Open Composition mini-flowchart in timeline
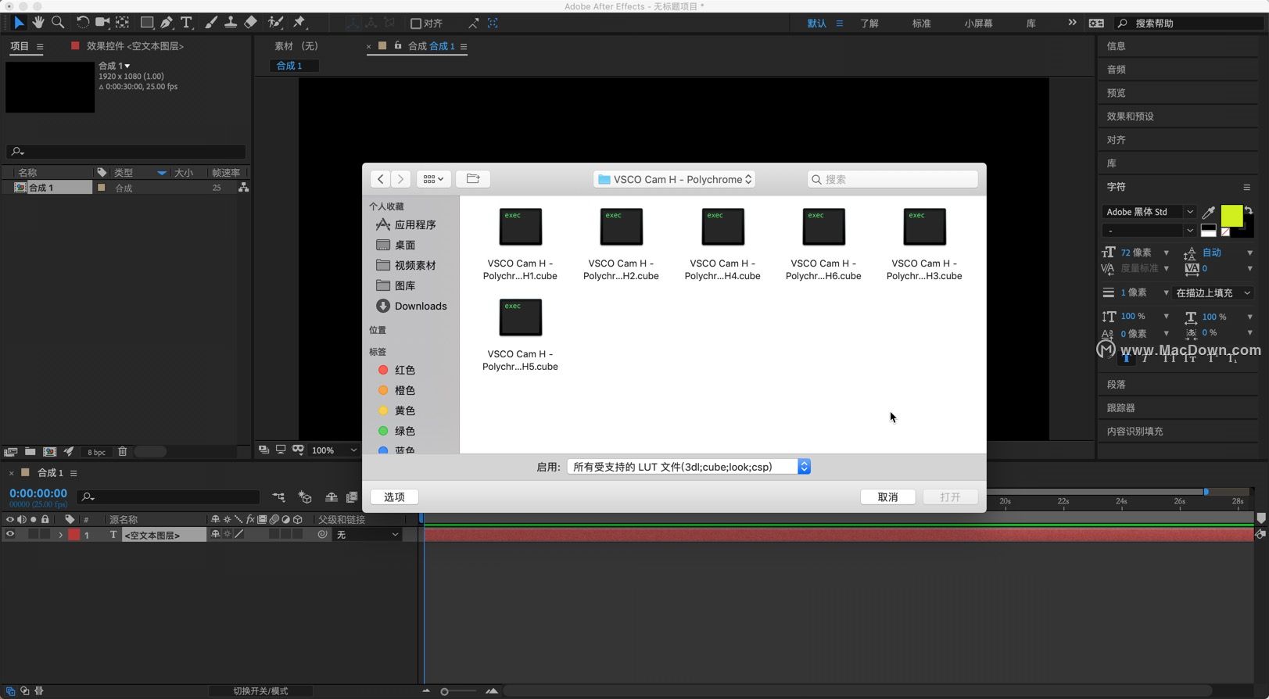The image size is (1269, 699). [279, 496]
